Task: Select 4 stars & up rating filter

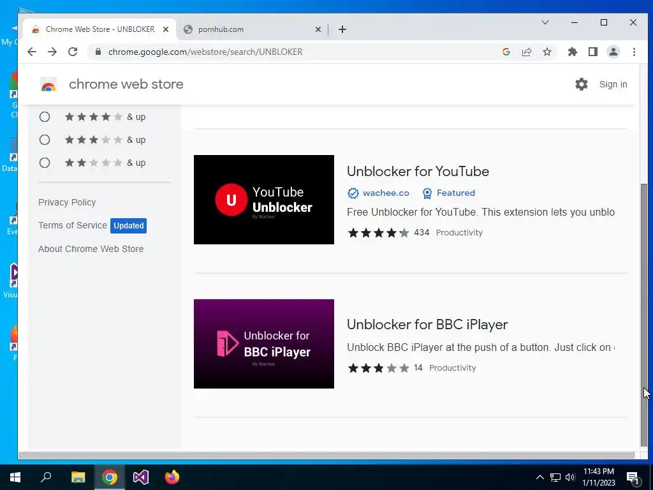Action: (45, 117)
